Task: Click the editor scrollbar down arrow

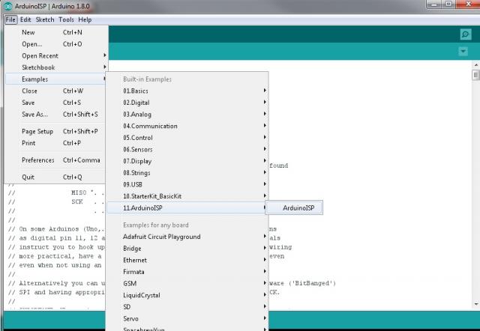Action: click(x=476, y=304)
